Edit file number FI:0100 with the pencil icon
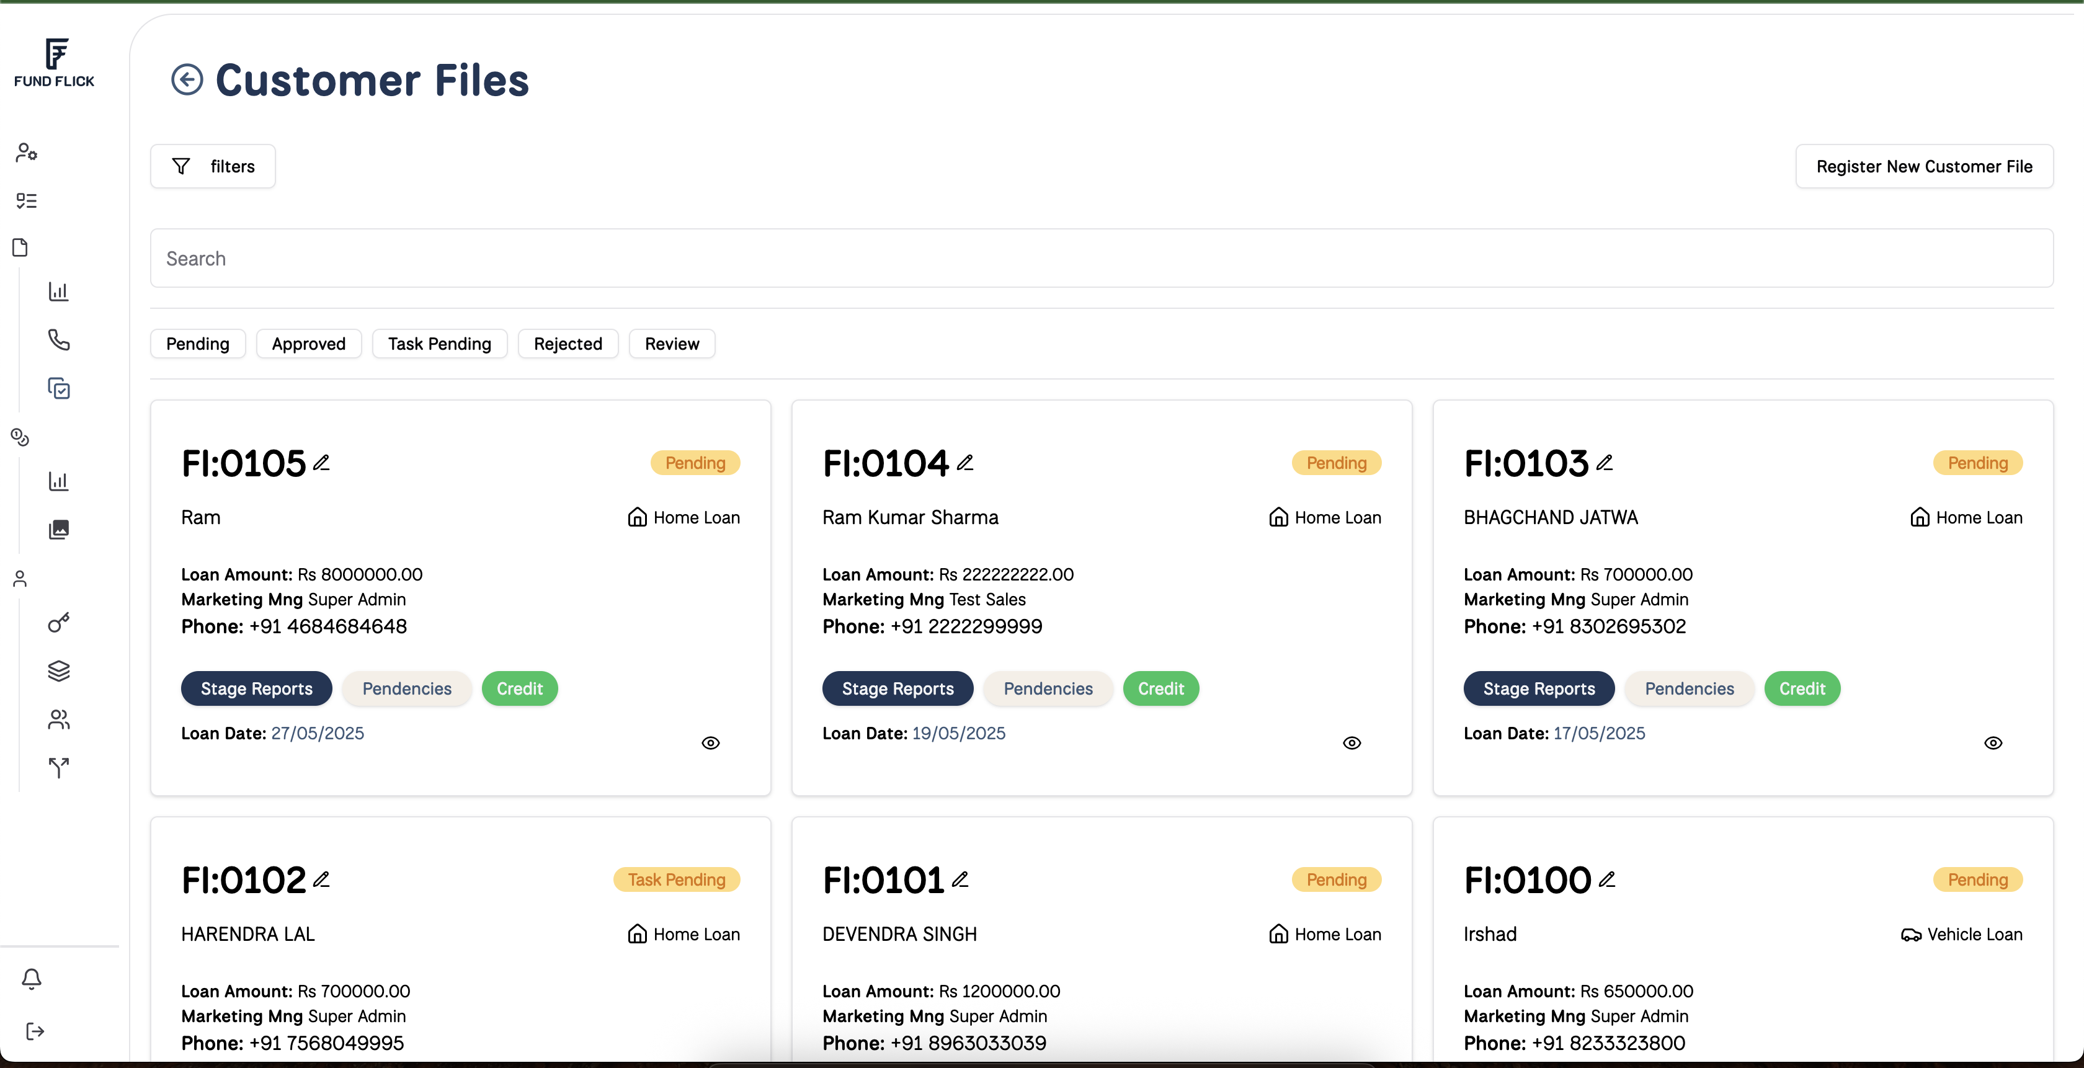The width and height of the screenshot is (2084, 1068). pos(1606,879)
